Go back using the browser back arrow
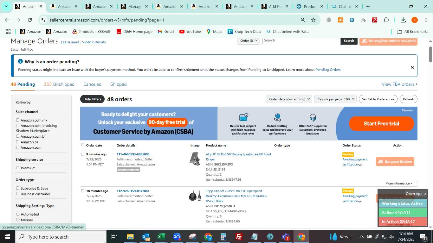 [x=7, y=20]
